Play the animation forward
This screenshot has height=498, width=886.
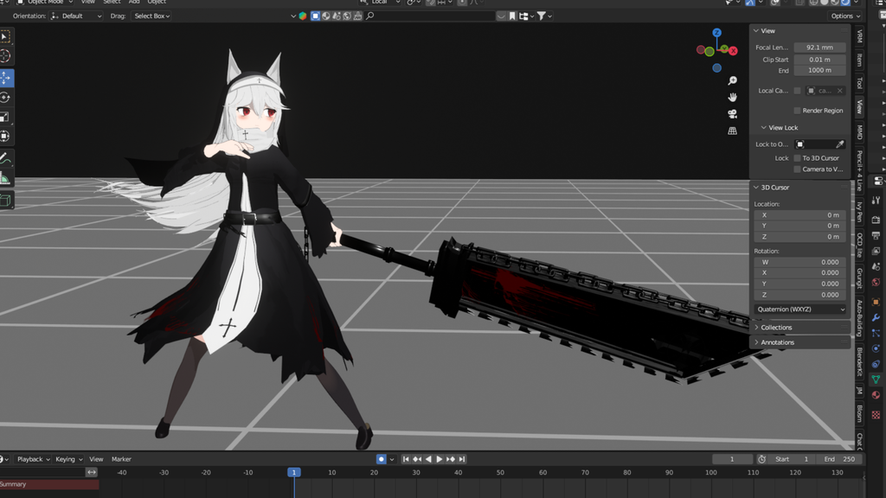click(x=439, y=459)
